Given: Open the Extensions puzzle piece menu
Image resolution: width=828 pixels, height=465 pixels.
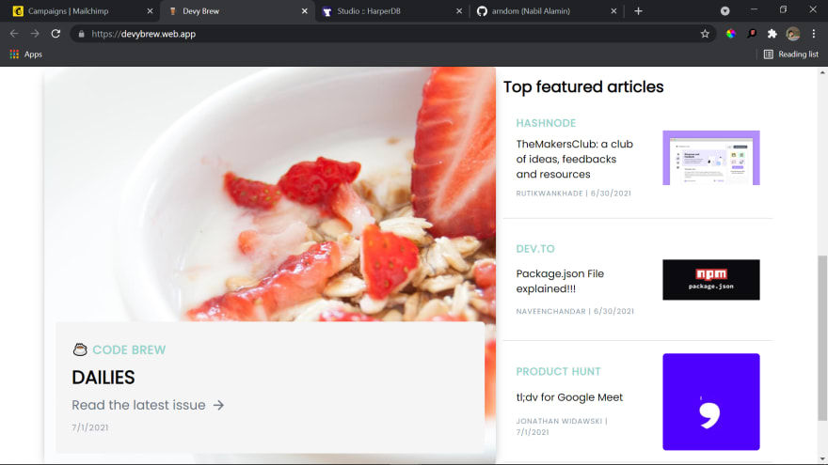Looking at the screenshot, I should click(772, 34).
